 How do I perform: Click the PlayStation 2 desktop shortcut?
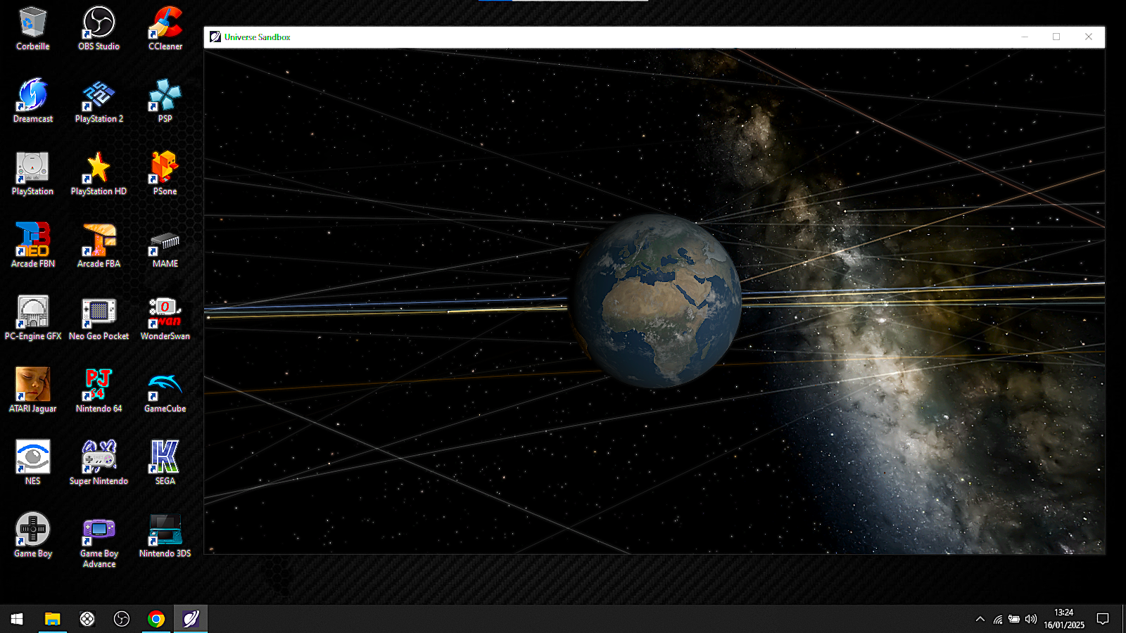coord(99,101)
